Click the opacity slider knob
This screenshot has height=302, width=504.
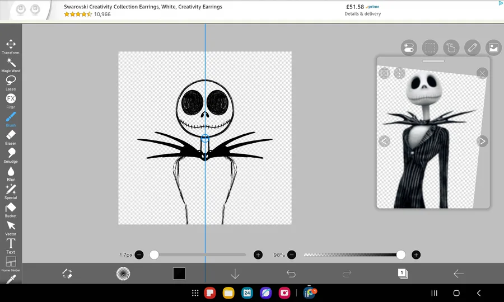[401, 255]
